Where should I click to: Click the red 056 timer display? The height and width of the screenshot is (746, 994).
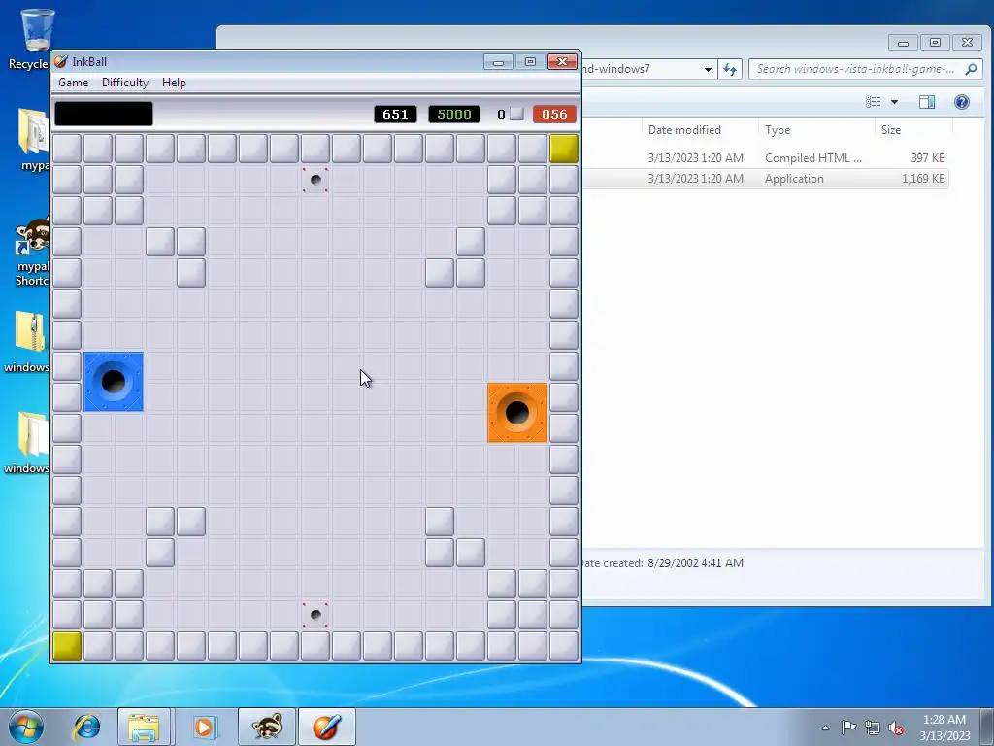pyautogui.click(x=554, y=115)
